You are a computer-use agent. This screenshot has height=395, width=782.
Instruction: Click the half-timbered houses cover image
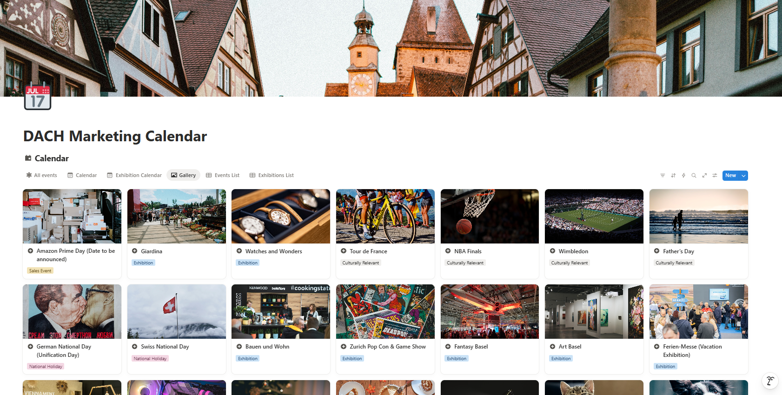tap(391, 48)
